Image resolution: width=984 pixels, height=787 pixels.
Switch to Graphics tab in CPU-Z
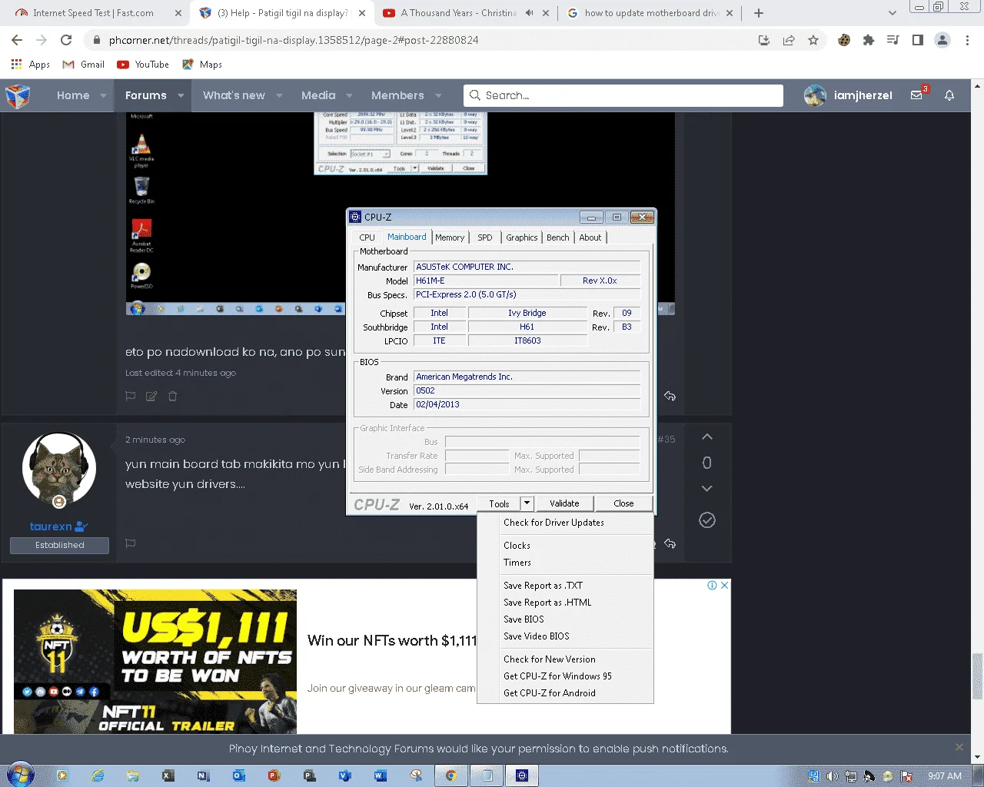pos(522,237)
